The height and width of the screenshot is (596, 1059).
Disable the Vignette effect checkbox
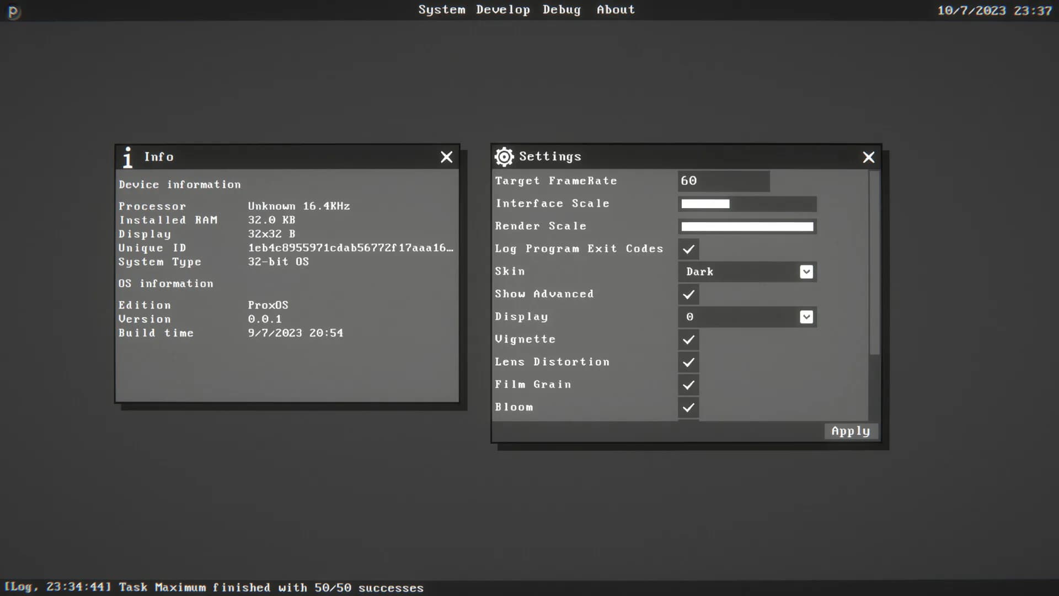coord(688,339)
